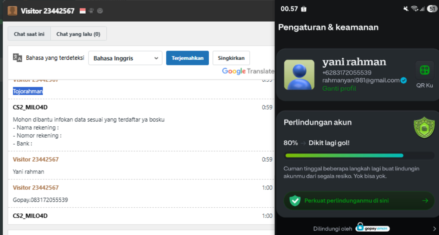This screenshot has width=439, height=235.
Task: Tap the shield checkmark icon in Perkuat banner
Action: click(x=295, y=201)
